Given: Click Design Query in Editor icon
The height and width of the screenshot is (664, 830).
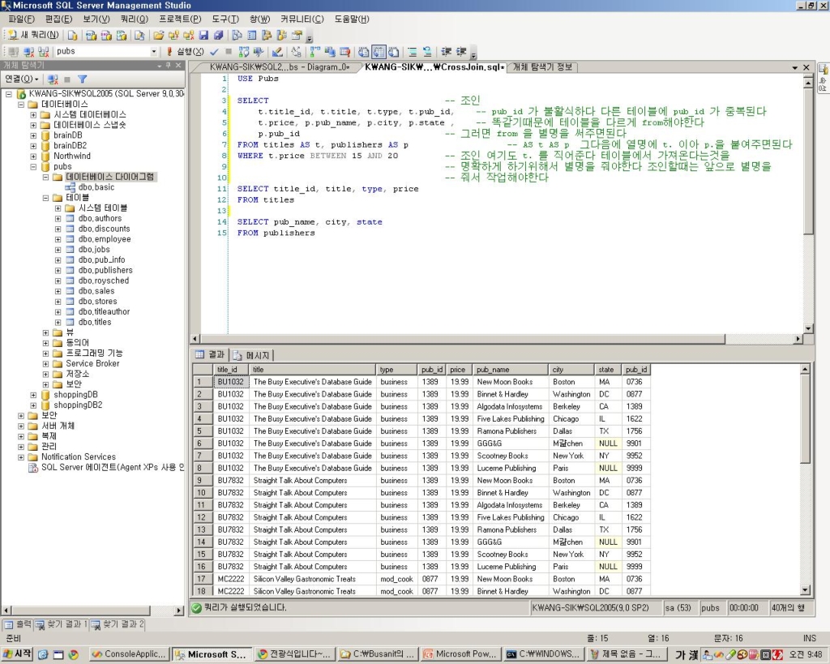Looking at the screenshot, I should [x=277, y=51].
